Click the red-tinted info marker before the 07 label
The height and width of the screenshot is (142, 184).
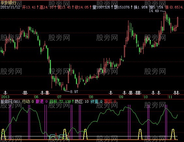(x=47, y=93)
